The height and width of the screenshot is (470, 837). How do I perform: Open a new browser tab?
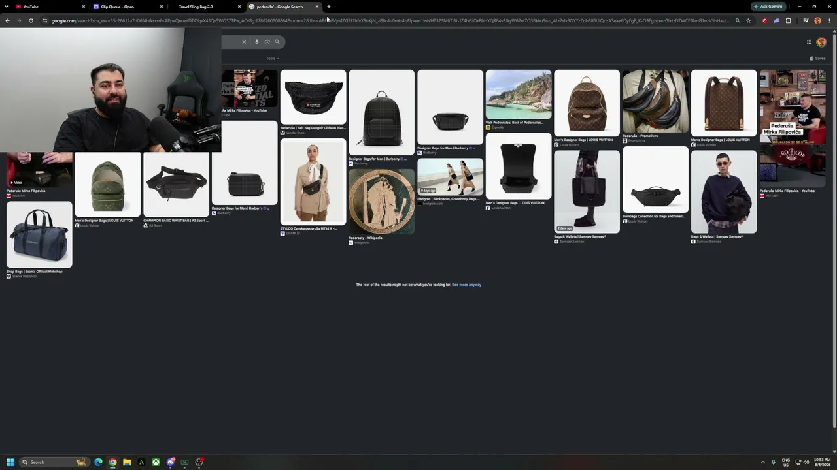[329, 7]
